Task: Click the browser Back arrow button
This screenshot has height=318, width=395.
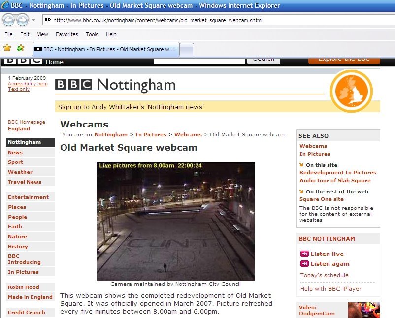Action: pos(9,20)
